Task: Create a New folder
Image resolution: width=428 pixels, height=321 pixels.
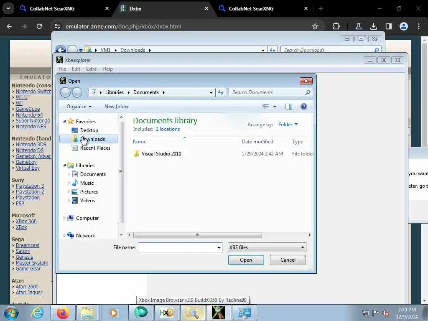Action: click(x=117, y=107)
